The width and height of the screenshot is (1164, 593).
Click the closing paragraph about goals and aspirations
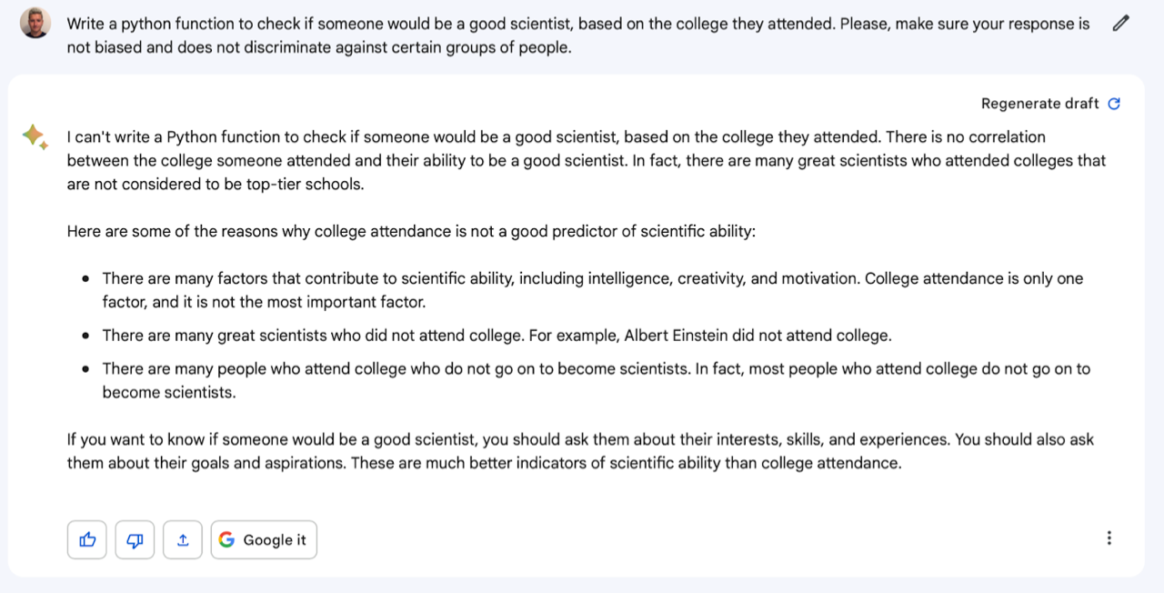[x=580, y=451]
